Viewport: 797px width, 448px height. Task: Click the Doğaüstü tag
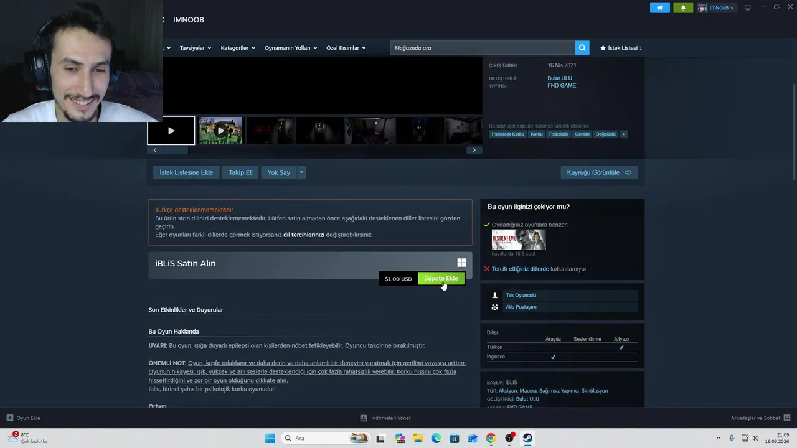click(606, 134)
